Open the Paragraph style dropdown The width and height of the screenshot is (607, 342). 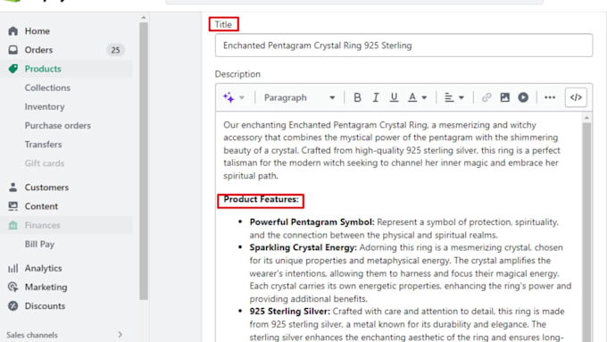click(x=299, y=97)
